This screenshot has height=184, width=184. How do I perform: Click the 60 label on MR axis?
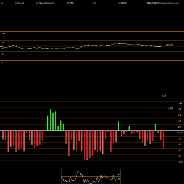pyautogui.click(x=180, y=115)
